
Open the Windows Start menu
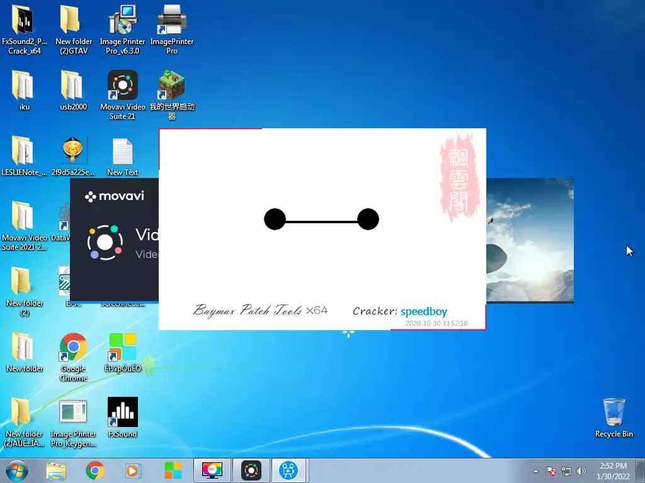coord(17,470)
